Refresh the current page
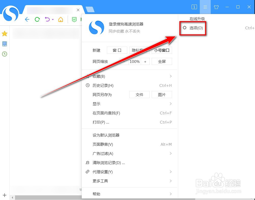Image resolution: width=255 pixels, height=200 pixels. click(37, 19)
